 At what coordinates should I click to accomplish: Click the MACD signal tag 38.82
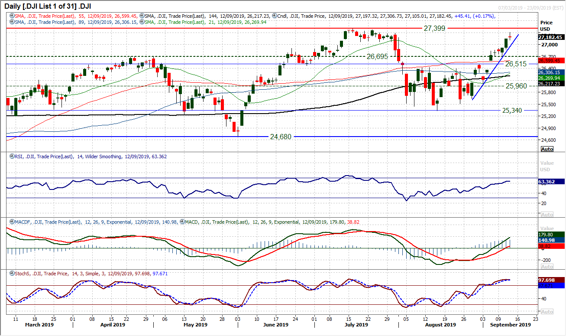pyautogui.click(x=551, y=246)
